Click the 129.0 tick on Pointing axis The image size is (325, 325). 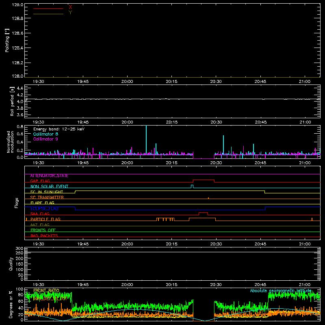coord(17,5)
